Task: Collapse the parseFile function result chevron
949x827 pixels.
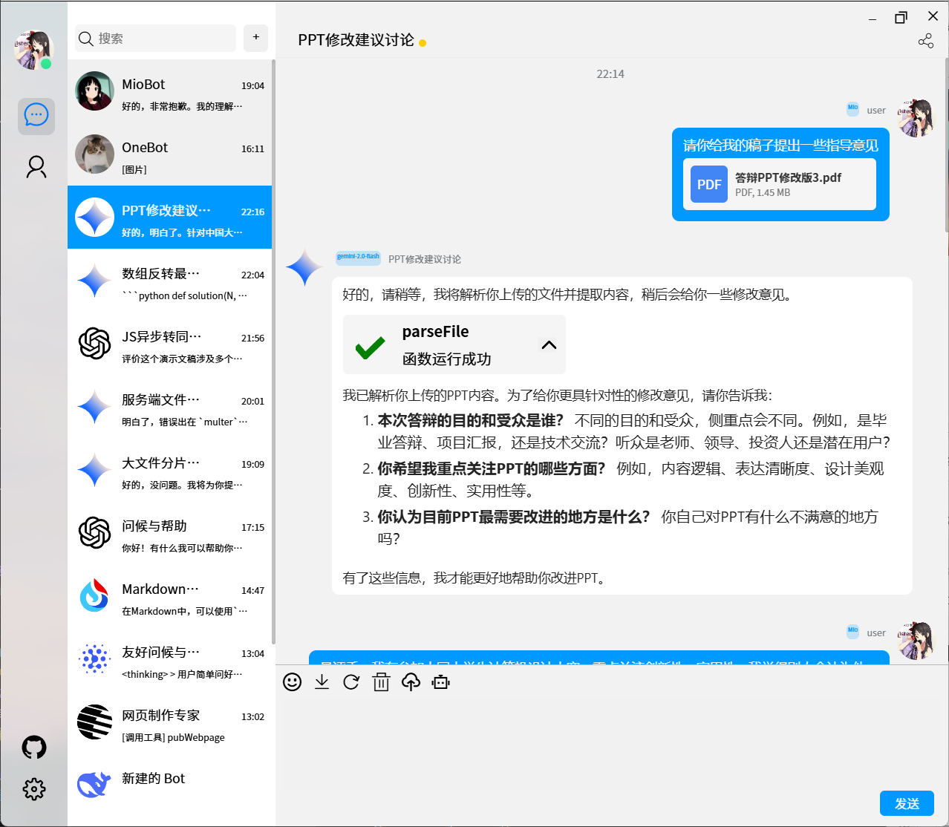Action: 549,344
